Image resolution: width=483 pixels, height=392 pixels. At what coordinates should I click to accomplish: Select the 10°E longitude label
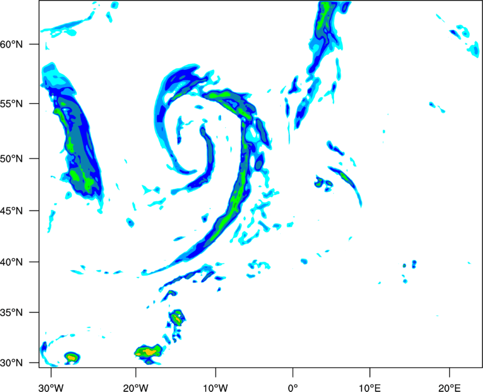tap(369, 388)
